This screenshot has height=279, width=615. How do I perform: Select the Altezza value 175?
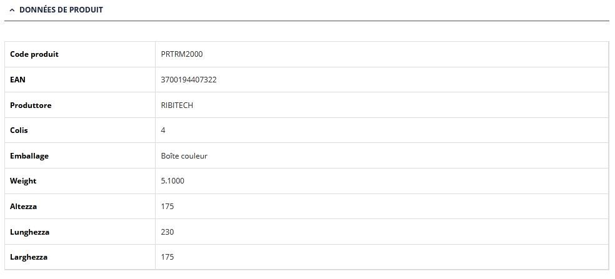tap(167, 207)
